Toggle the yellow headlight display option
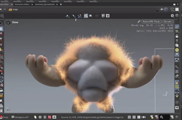The height and width of the screenshot is (120, 182). [177, 50]
